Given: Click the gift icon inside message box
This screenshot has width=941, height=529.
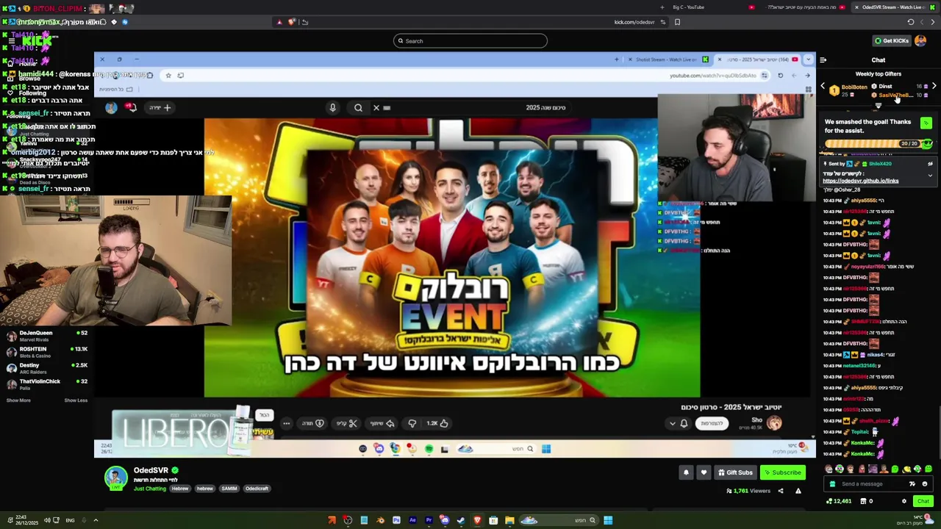Looking at the screenshot, I should point(832,483).
